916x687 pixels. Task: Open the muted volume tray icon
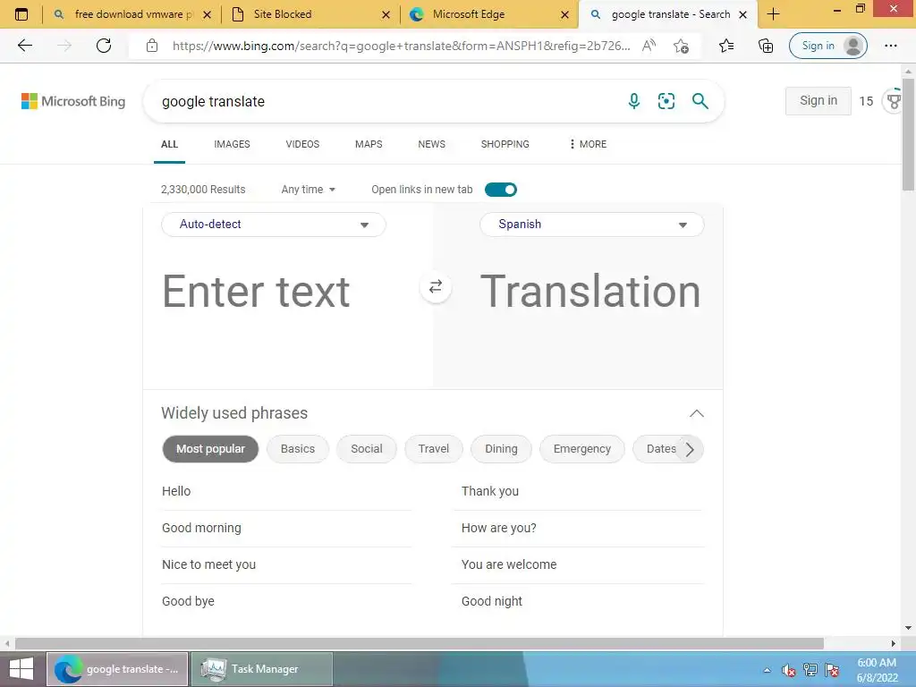click(x=789, y=670)
